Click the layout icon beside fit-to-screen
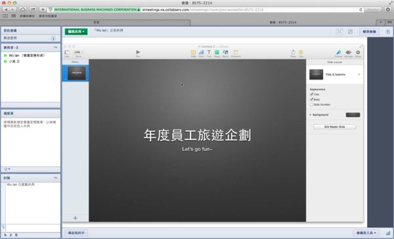 coord(350,32)
